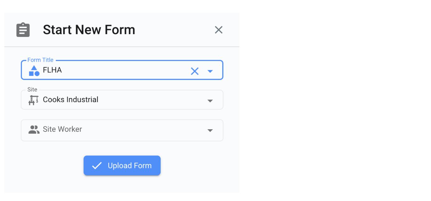
Task: Expand the Form Title dropdown arrow
Action: 210,71
